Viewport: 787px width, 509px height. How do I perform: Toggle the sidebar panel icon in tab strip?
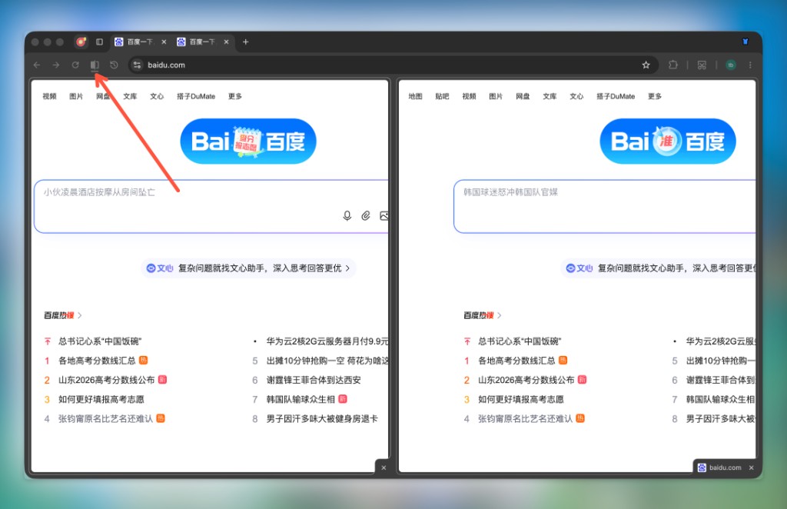(99, 42)
